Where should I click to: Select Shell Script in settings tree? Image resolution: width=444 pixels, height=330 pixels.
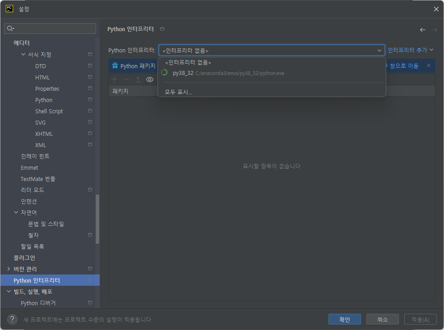(x=49, y=111)
